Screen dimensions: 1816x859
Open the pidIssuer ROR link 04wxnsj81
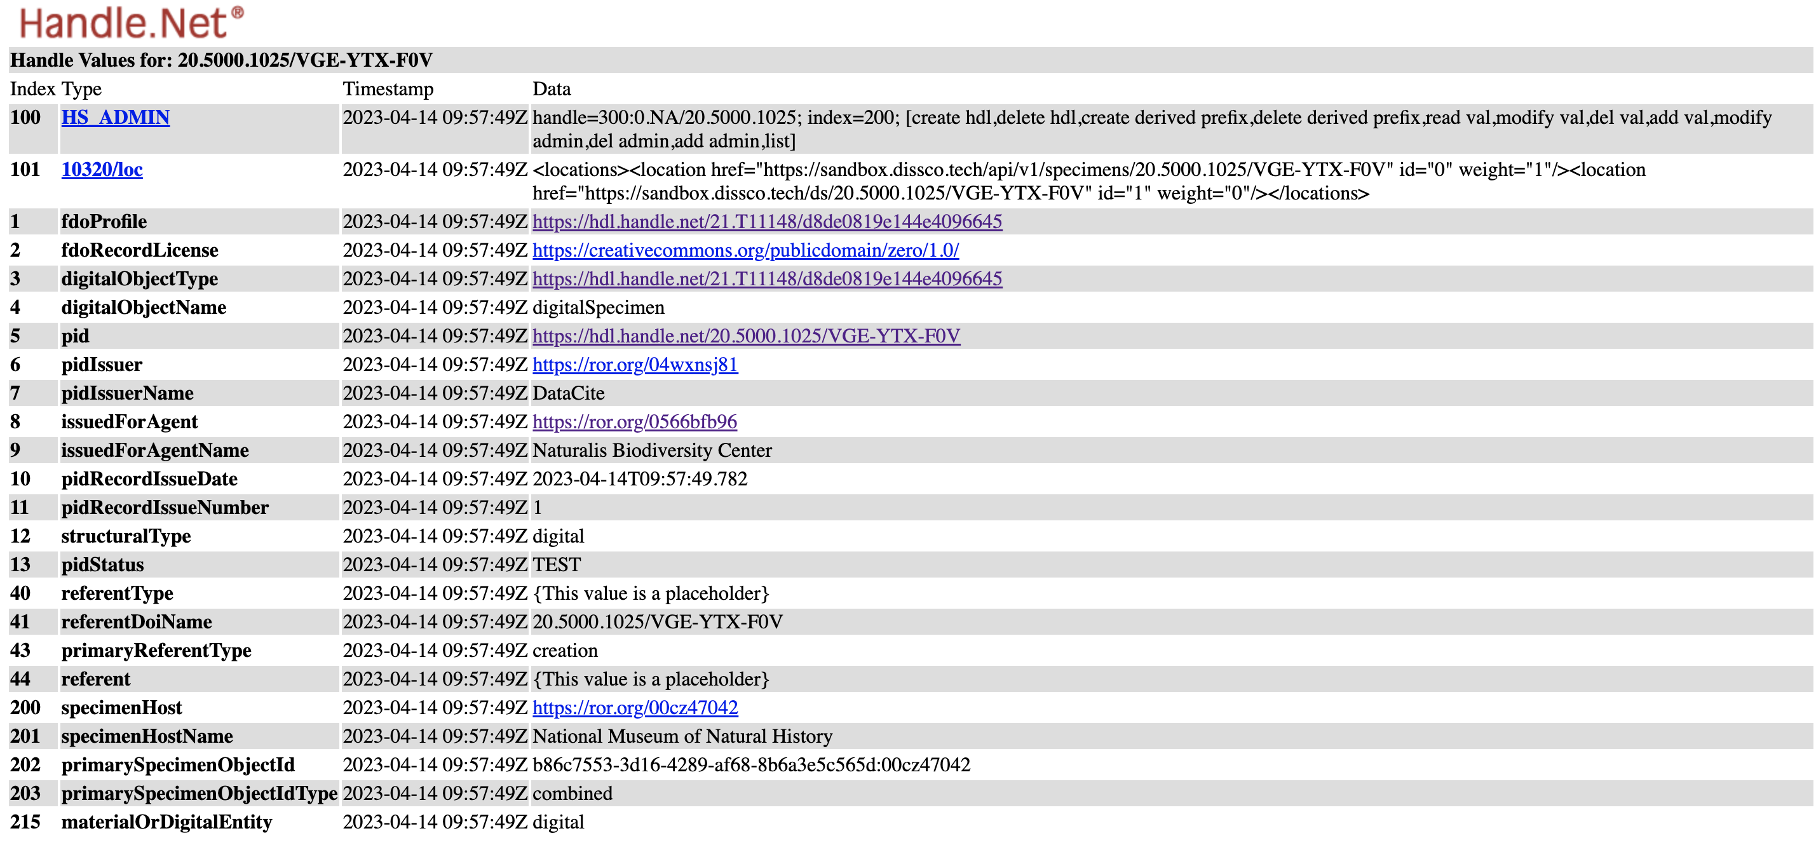point(635,364)
